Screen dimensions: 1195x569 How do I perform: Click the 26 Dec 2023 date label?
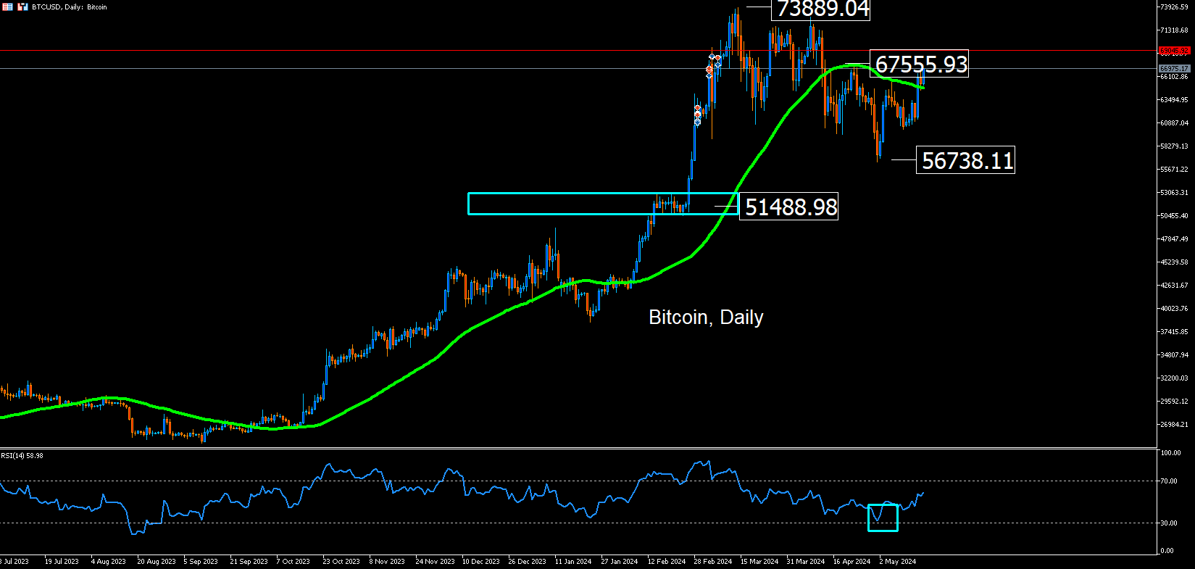(x=528, y=562)
